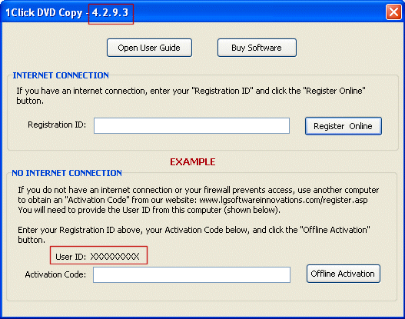Click the Buy Software button
Screen dimensions: 405x319
click(x=257, y=48)
